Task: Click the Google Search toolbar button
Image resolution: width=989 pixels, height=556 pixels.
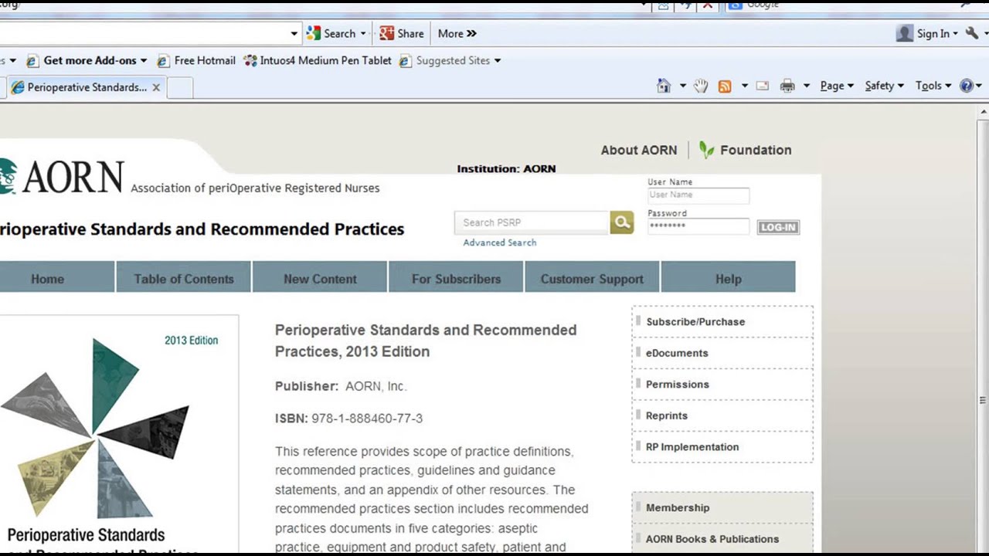Action: [x=331, y=33]
